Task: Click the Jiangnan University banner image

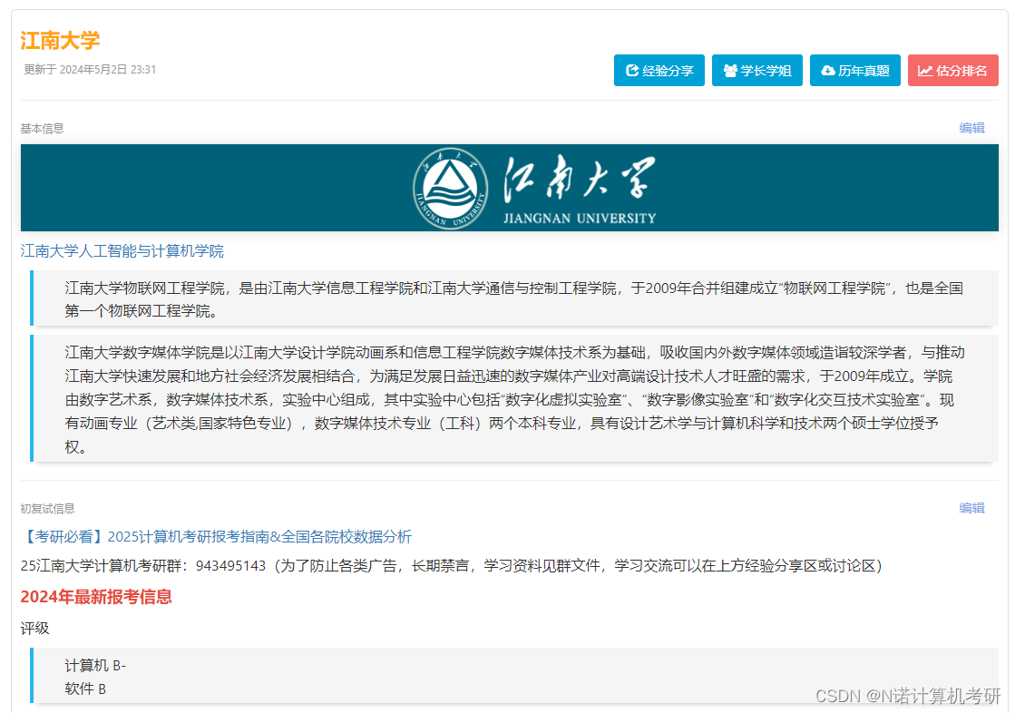Action: pyautogui.click(x=510, y=188)
